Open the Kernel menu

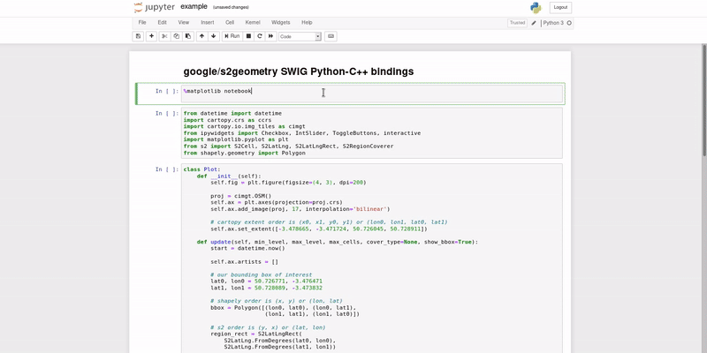coord(253,23)
